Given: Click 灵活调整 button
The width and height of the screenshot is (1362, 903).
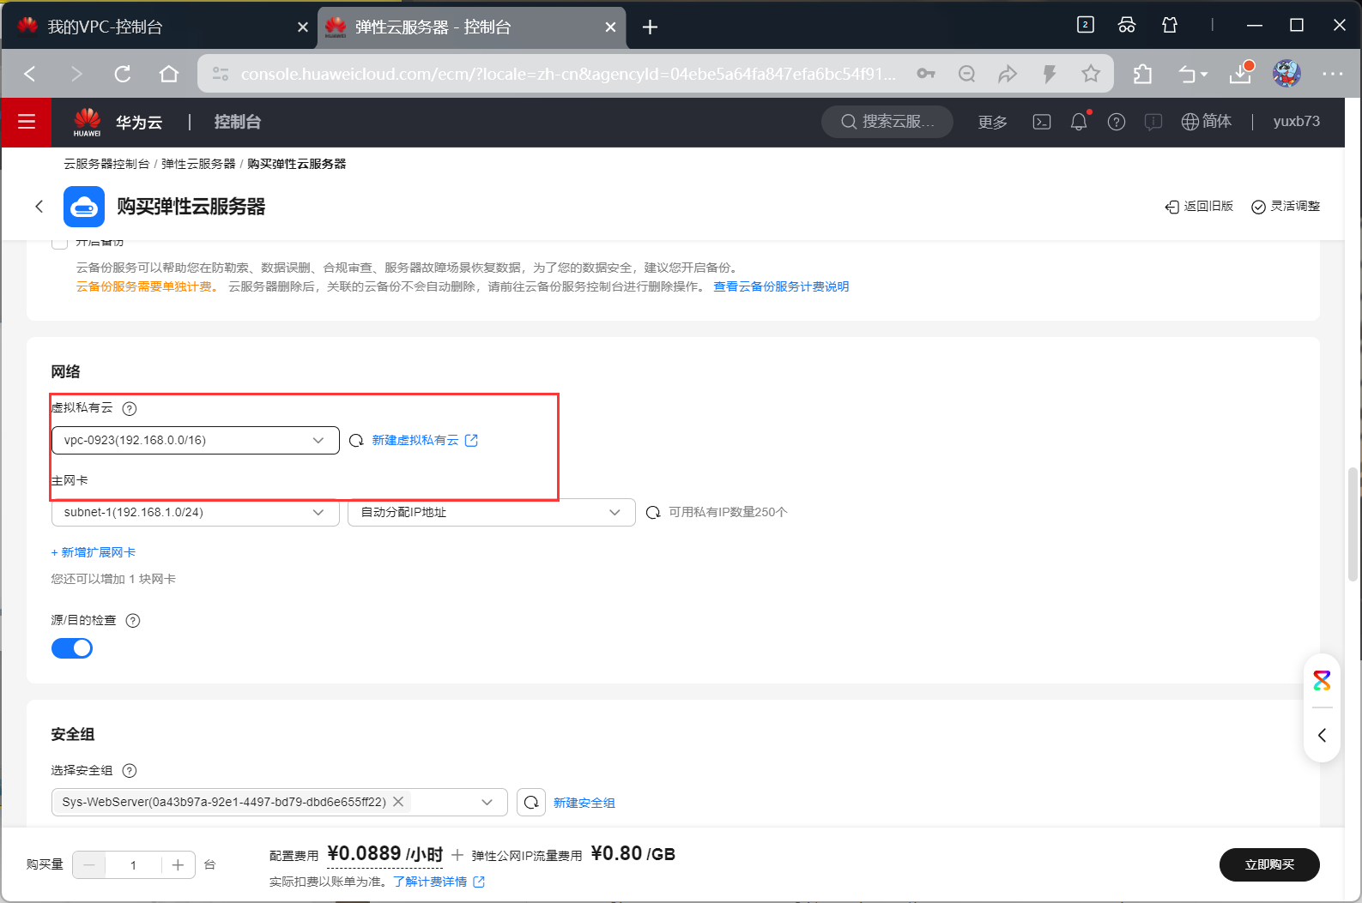Looking at the screenshot, I should tap(1286, 206).
